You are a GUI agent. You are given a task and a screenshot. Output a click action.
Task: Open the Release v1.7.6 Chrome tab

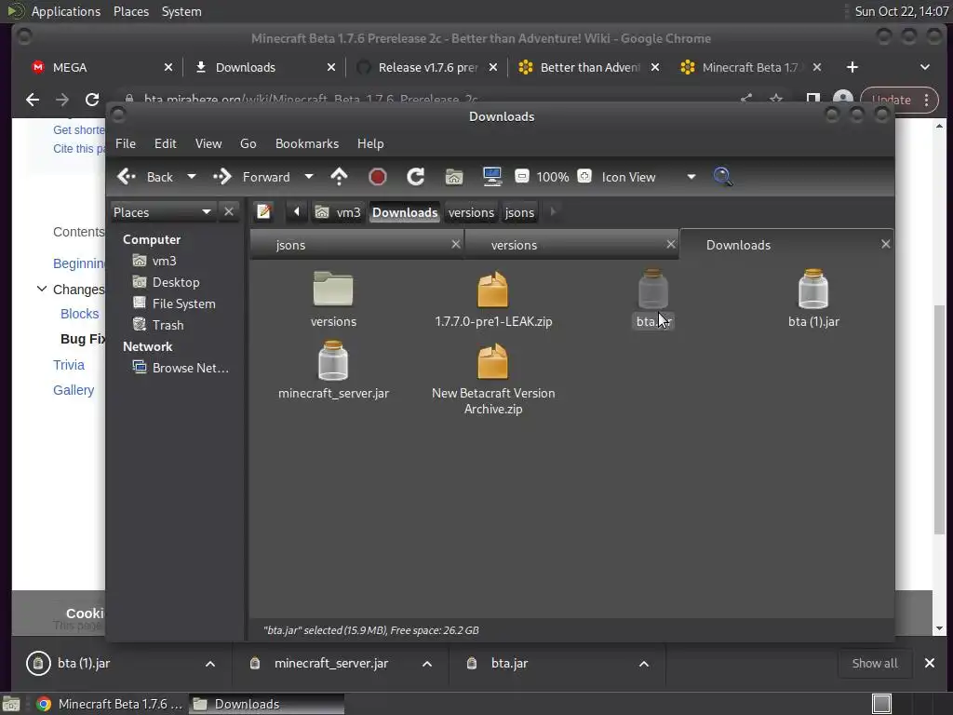[x=425, y=67]
